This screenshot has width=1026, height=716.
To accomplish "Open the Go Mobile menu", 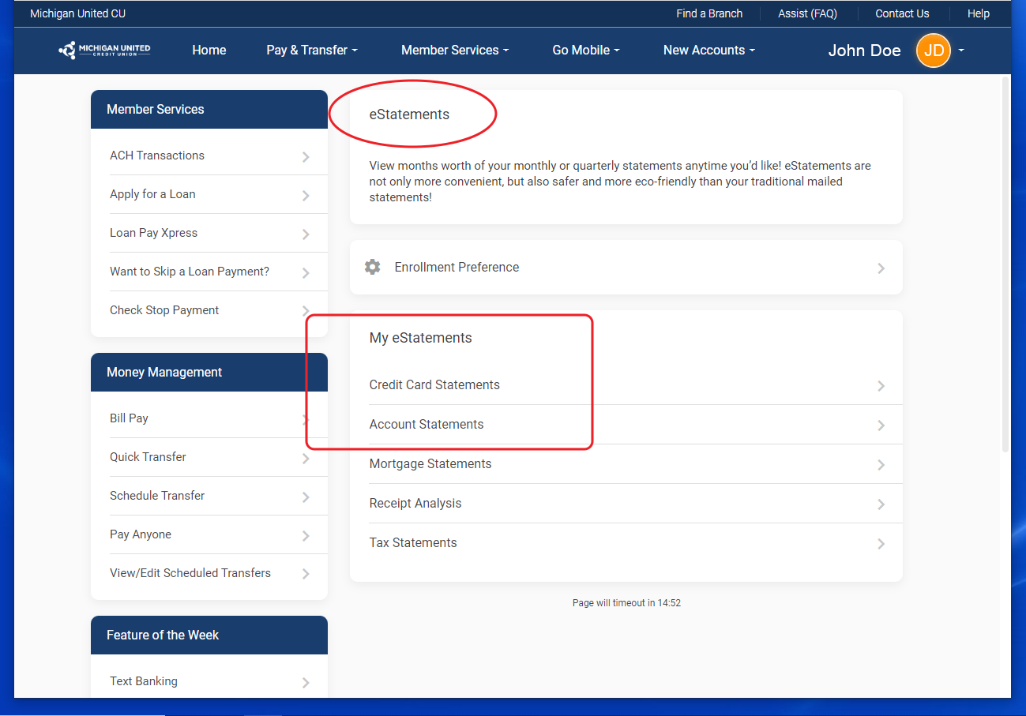I will [x=585, y=50].
